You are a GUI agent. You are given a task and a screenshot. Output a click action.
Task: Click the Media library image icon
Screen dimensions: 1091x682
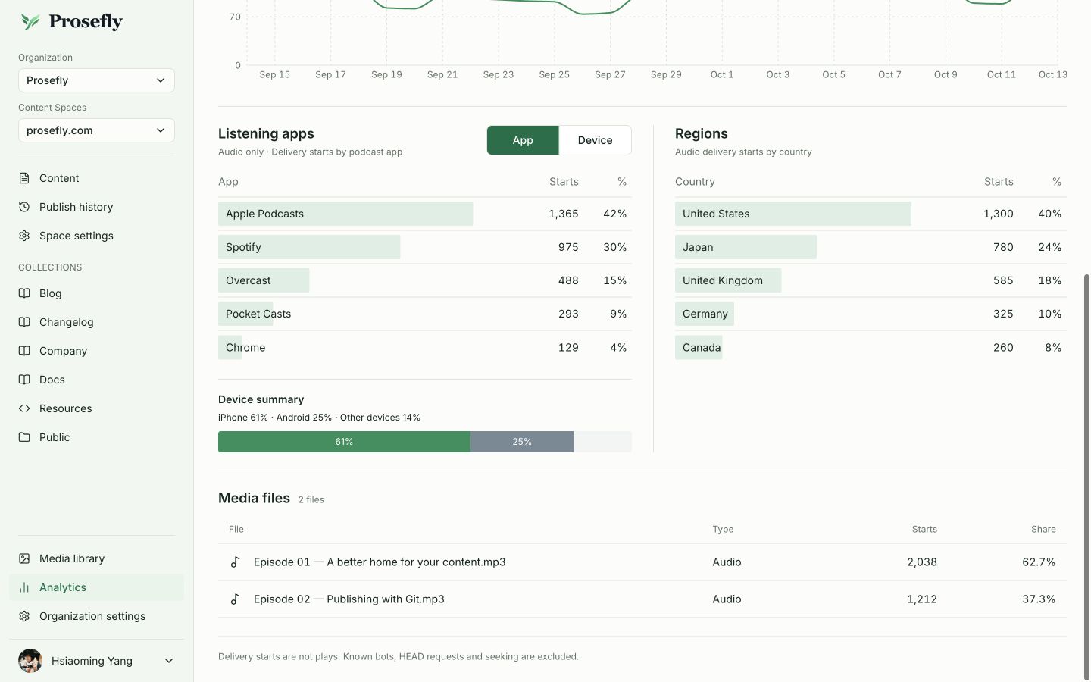coord(24,558)
